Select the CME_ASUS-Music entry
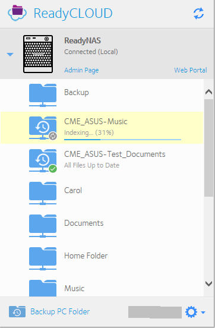Screen dimensions: 215x328 click(x=102, y=128)
